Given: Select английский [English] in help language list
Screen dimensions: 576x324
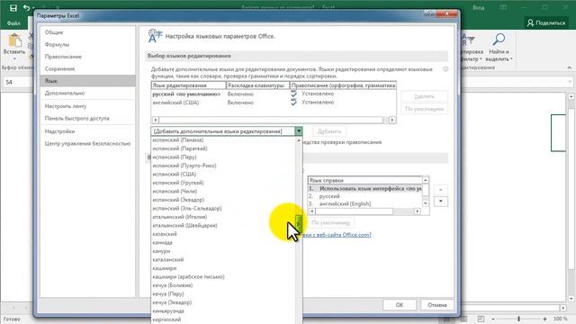Looking at the screenshot, I should tap(364, 203).
